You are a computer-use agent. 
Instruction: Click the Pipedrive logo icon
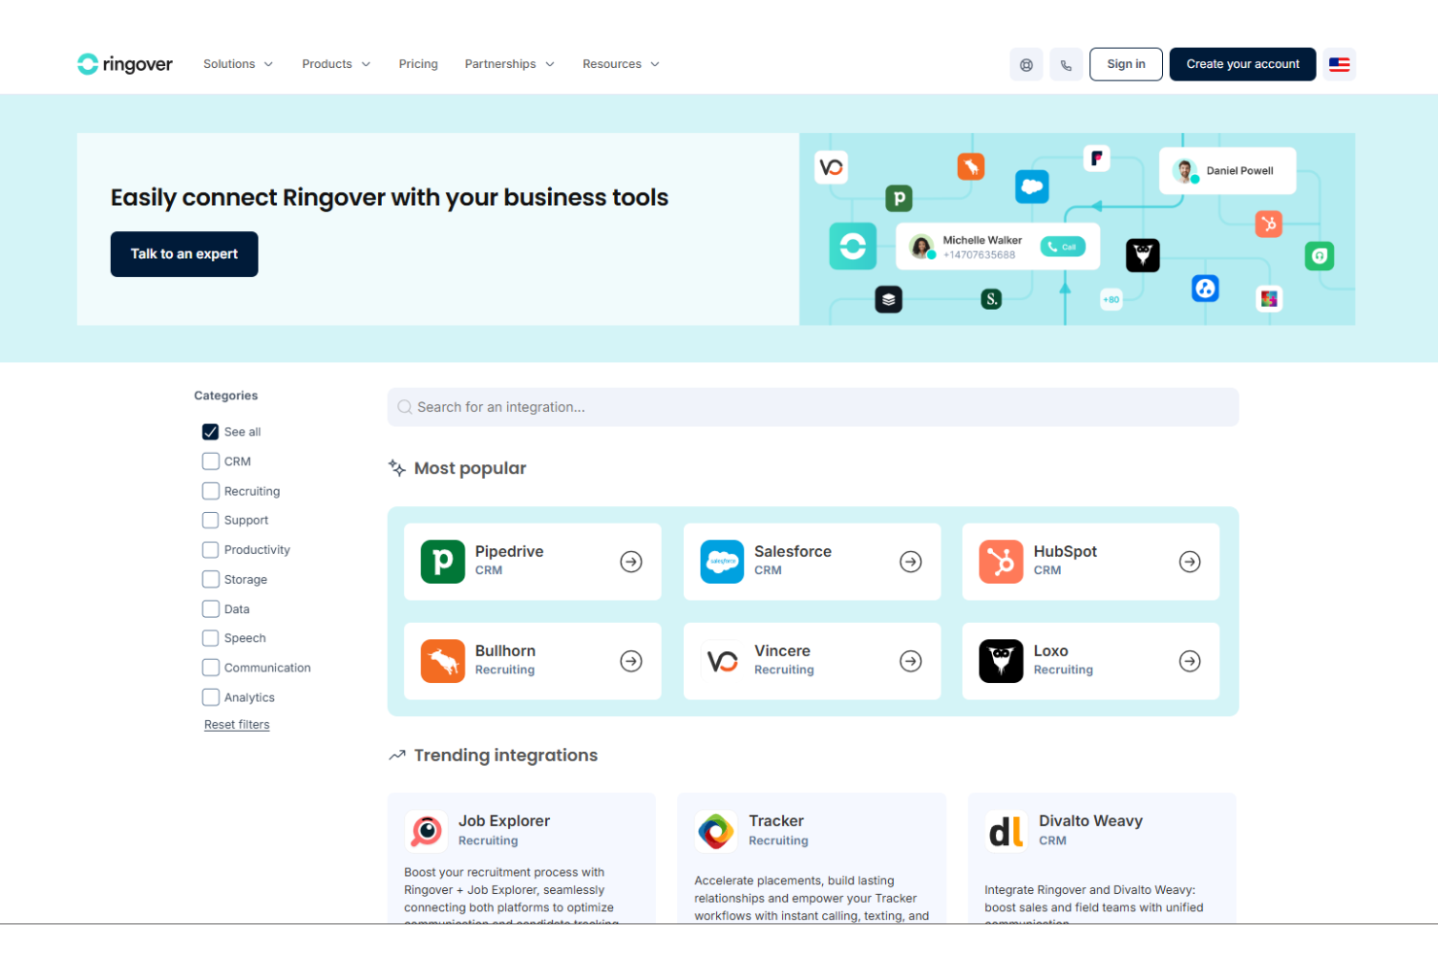[x=443, y=562]
